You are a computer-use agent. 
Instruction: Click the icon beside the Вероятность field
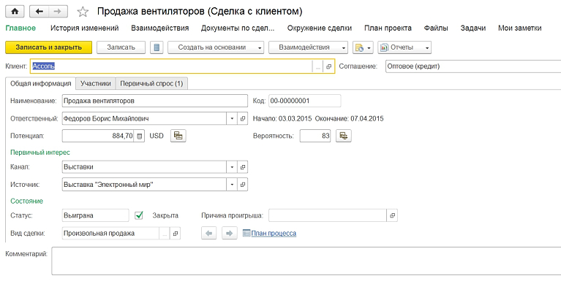point(343,135)
